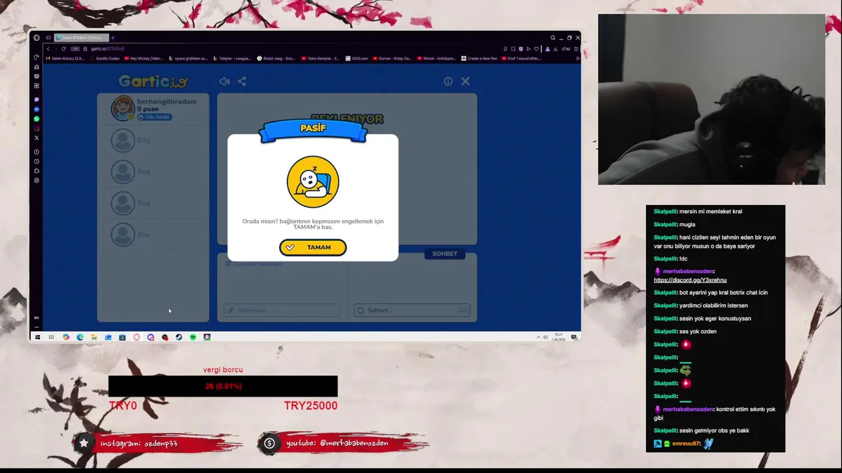Open the GX Control icon in Opera sidebar

(37, 57)
